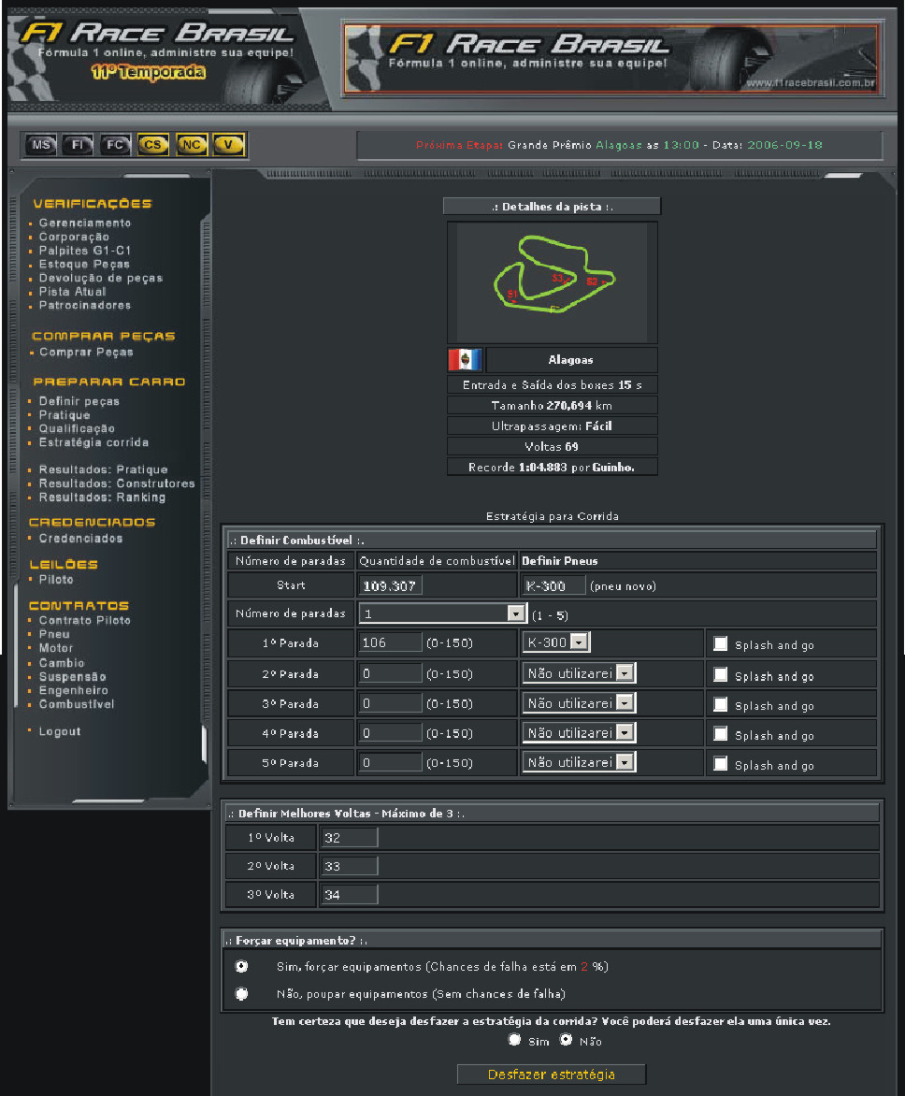This screenshot has width=905, height=1096.
Task: Click the Alagoas track map thumbnail
Action: (x=552, y=282)
